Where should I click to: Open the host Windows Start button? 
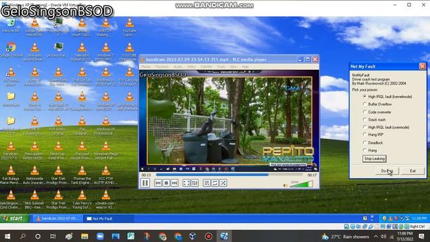[x=7, y=236]
